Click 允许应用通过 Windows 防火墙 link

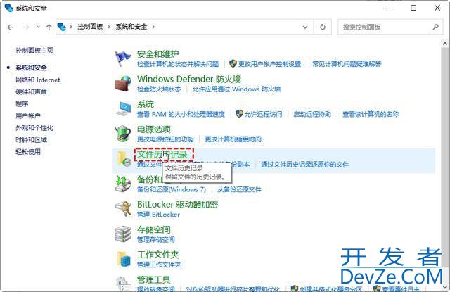(236, 89)
